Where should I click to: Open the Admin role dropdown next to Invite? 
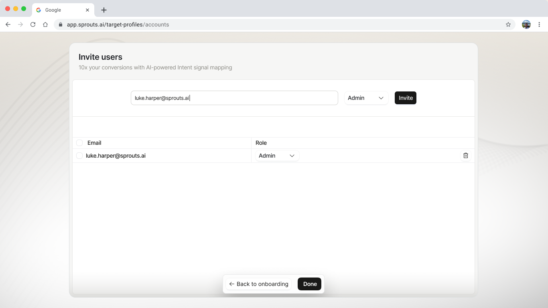coord(366,98)
